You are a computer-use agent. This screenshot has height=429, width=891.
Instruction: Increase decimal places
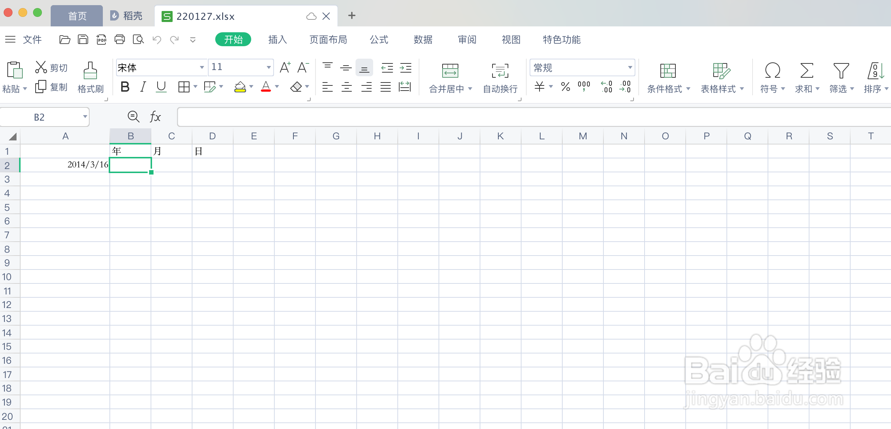click(x=606, y=87)
